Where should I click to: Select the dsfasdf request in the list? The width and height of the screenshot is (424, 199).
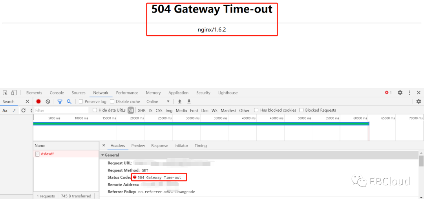coord(47,154)
